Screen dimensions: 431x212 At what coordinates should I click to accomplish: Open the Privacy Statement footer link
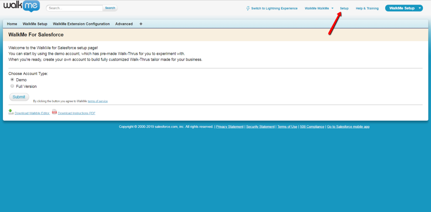[x=229, y=127]
